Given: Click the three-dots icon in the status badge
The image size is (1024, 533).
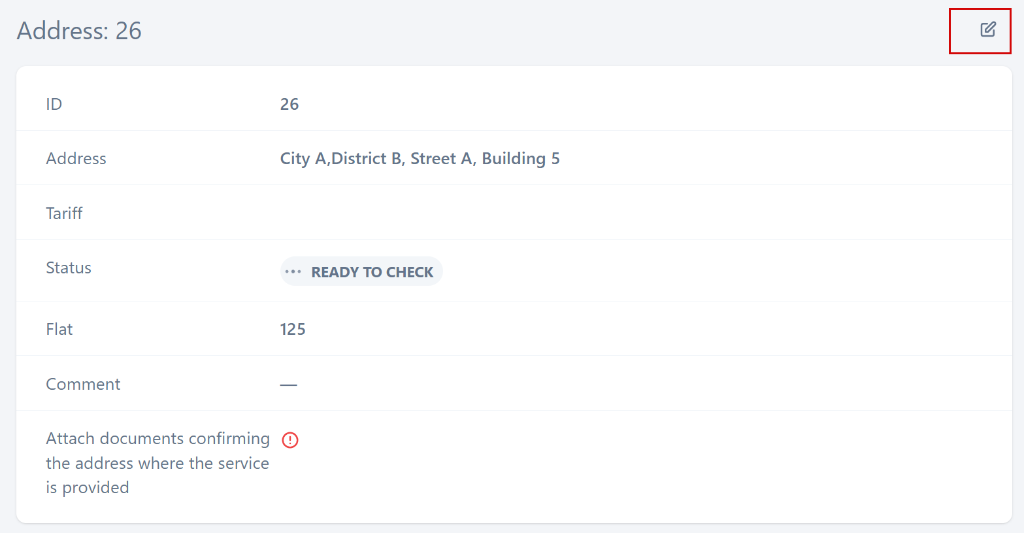Looking at the screenshot, I should pyautogui.click(x=293, y=272).
